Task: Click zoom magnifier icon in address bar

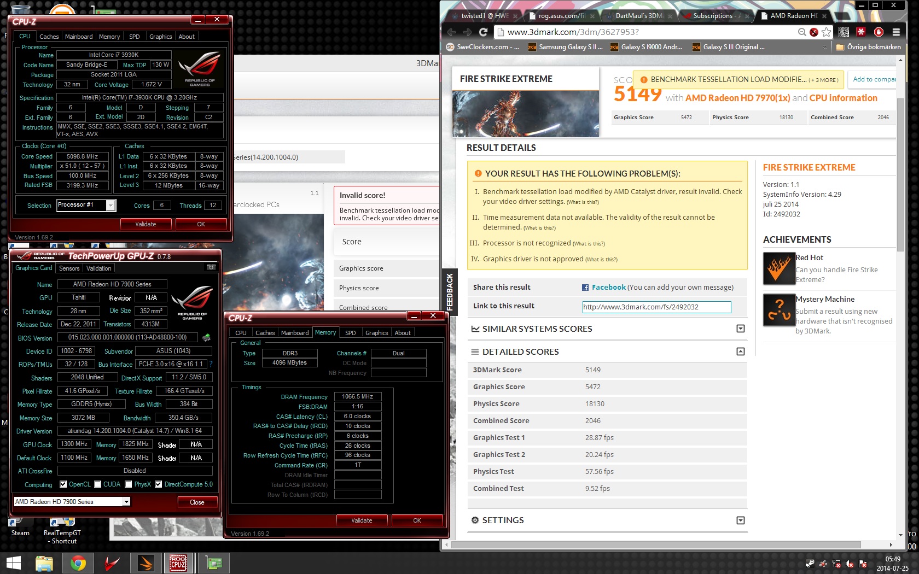Action: coord(802,32)
